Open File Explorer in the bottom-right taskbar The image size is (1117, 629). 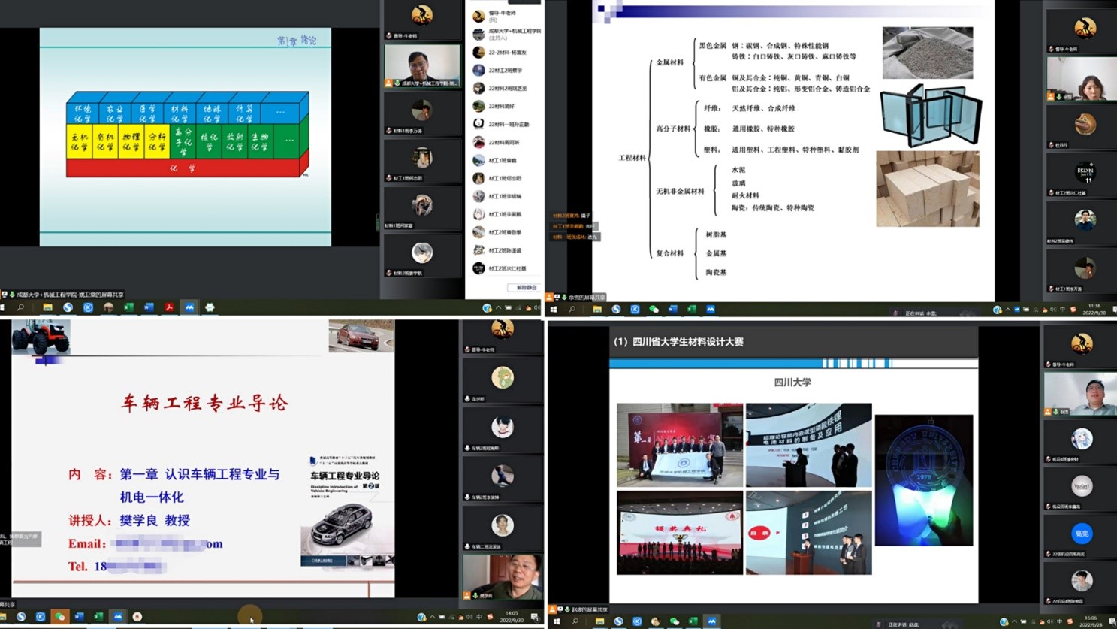click(599, 621)
